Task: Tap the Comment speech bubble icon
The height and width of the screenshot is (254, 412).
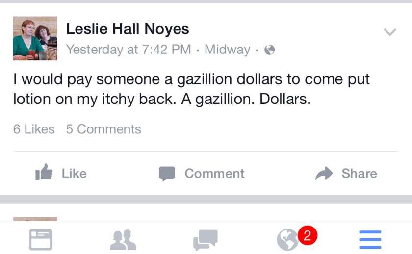Action: [x=167, y=173]
